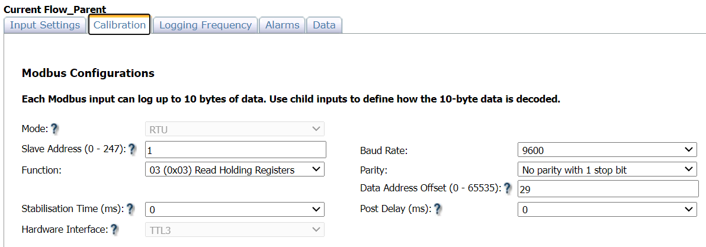This screenshot has height=247, width=706.
Task: Switch to the Input Settings tab
Action: tap(45, 25)
